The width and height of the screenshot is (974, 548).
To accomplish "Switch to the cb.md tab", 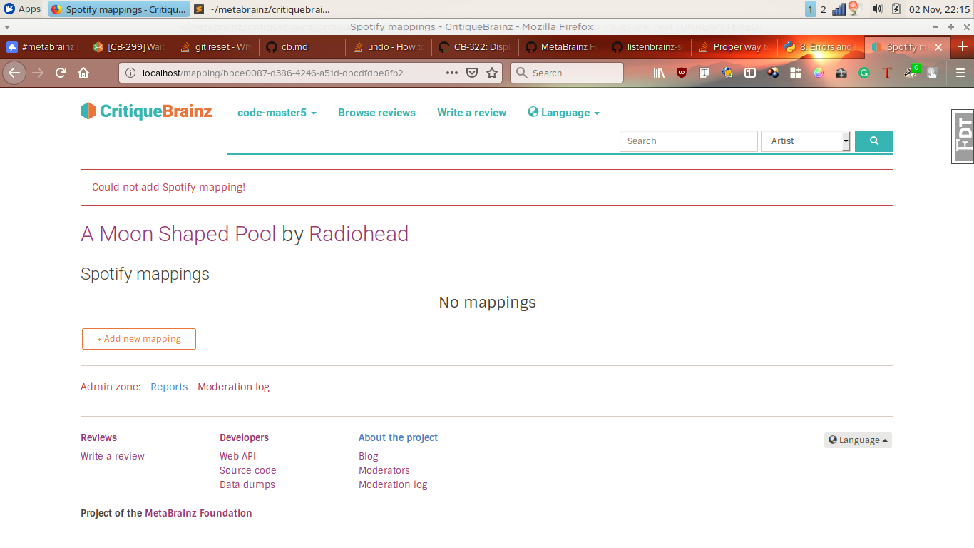I will (x=302, y=46).
